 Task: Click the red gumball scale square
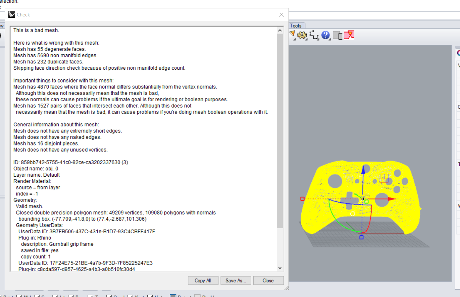pyautogui.click(x=302, y=199)
